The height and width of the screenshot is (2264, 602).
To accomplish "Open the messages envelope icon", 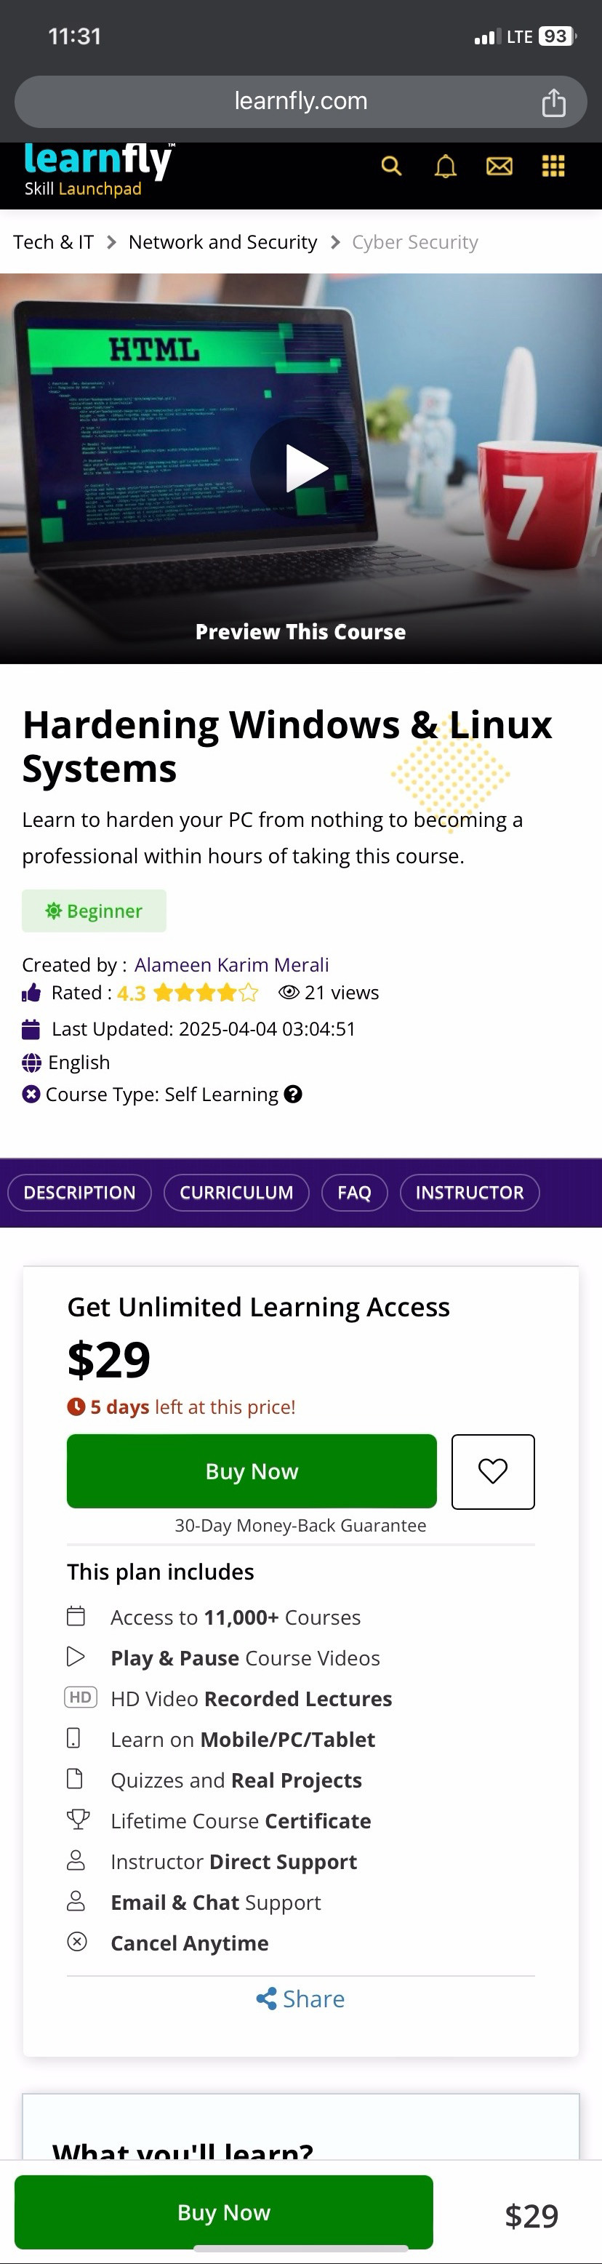I will click(499, 166).
